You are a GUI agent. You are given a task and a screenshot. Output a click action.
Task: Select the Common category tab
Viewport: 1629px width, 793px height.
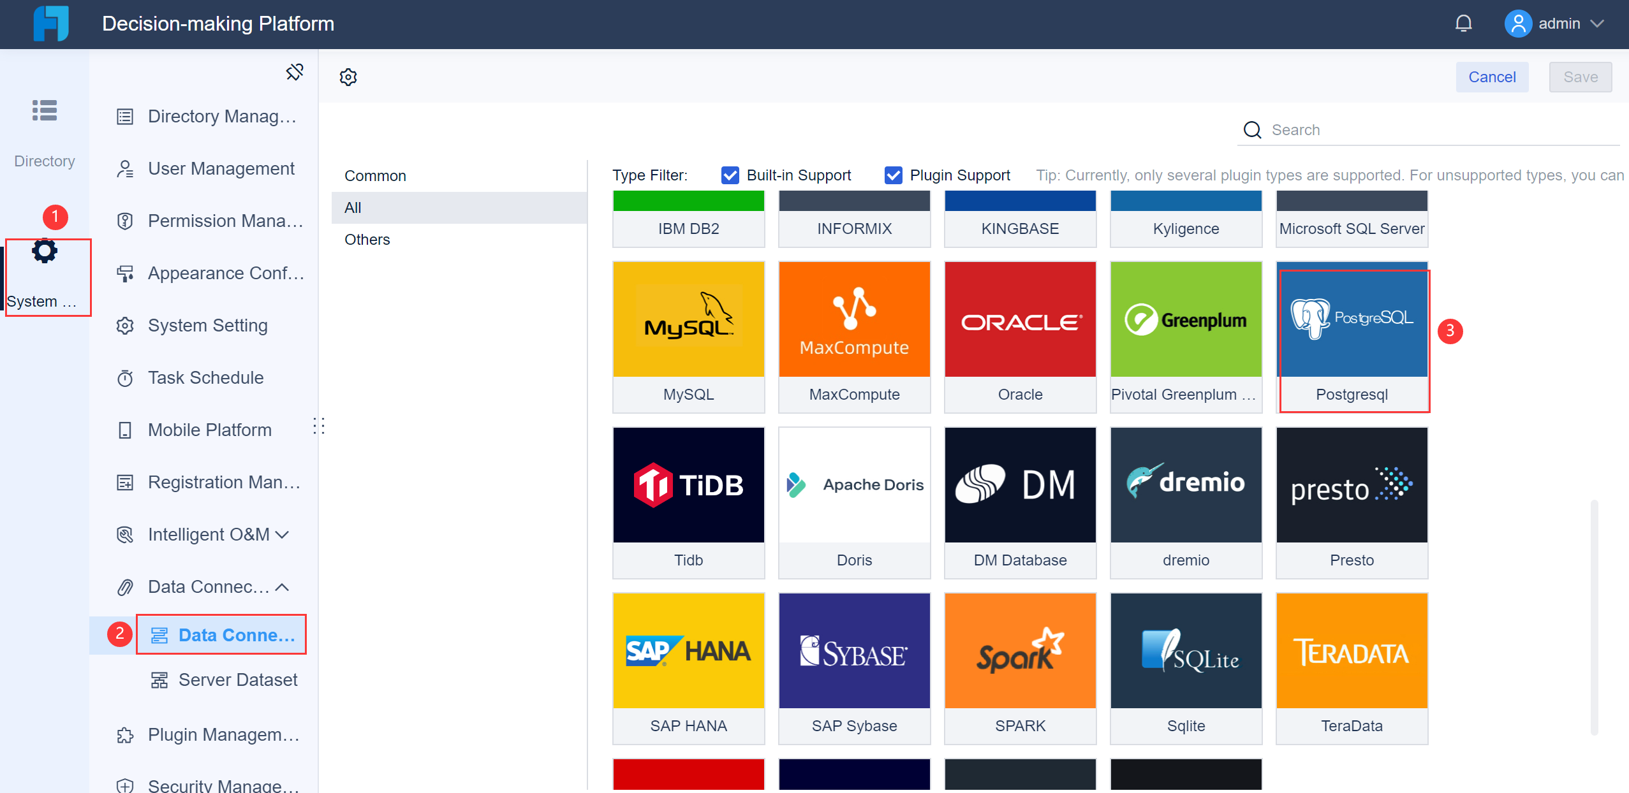375,176
